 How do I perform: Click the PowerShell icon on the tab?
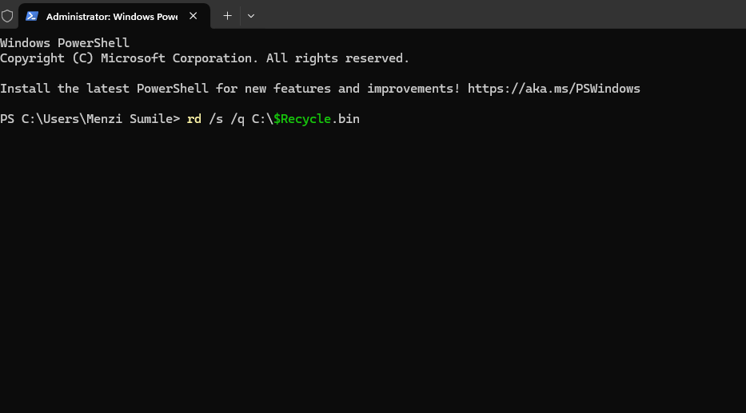click(32, 16)
